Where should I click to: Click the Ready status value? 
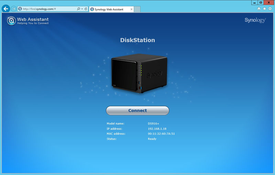point(152,139)
